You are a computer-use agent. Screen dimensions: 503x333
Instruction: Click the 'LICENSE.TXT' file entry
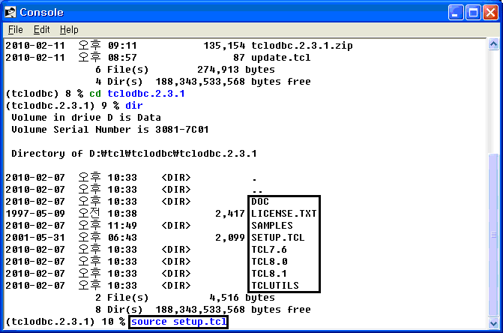point(284,214)
